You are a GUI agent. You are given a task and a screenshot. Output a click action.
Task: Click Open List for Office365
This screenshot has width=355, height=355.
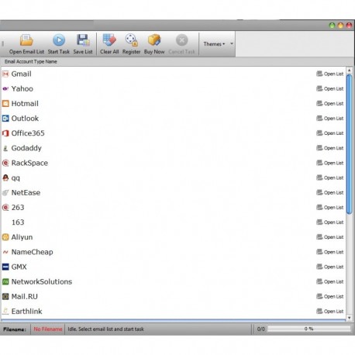click(x=330, y=133)
